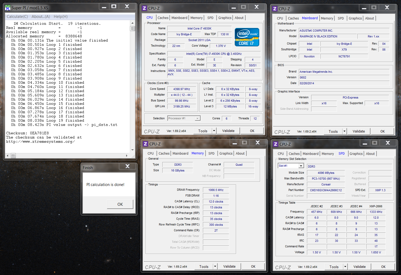Click the Model field RAMPAGE IV BLACK EDITION
Viewport: 401px width, 275px height.
tap(328, 36)
